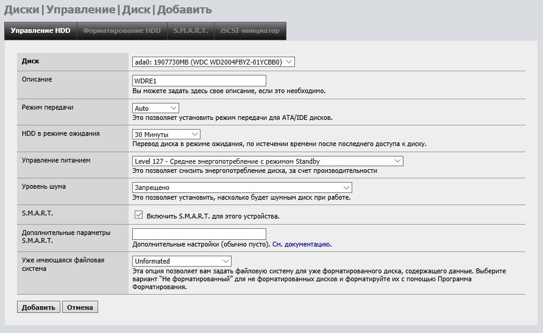This screenshot has height=333, width=543.
Task: Click the Описание field containing WDRE1
Action: (199, 80)
